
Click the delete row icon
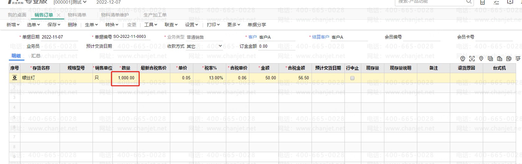[509, 59]
